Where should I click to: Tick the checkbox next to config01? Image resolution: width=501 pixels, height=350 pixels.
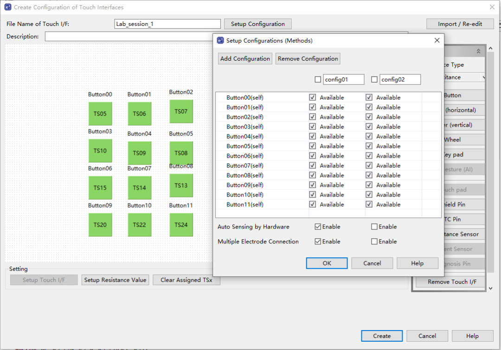click(318, 80)
